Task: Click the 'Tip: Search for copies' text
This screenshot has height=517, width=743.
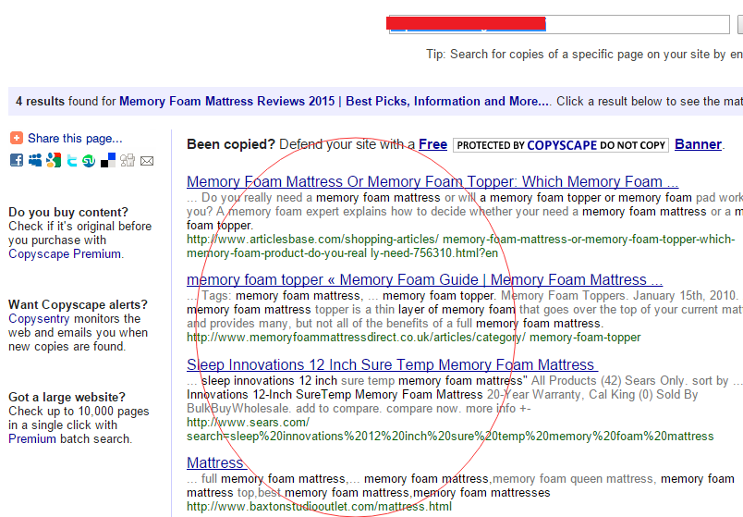Action: (x=584, y=54)
